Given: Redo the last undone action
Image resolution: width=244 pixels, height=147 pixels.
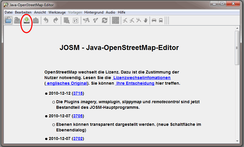Looking at the screenshot, I should (x=56, y=20).
